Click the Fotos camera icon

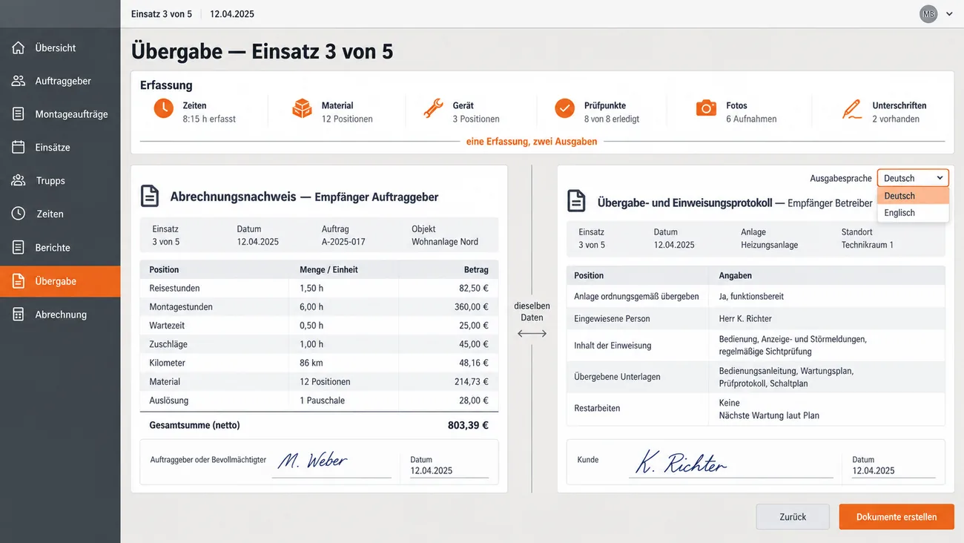(x=707, y=108)
